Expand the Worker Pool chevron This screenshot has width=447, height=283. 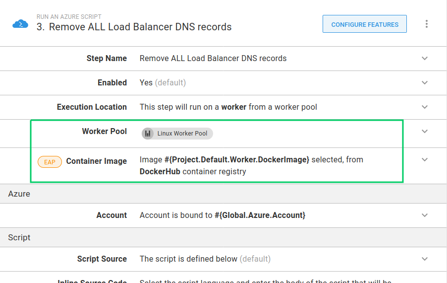click(x=425, y=132)
